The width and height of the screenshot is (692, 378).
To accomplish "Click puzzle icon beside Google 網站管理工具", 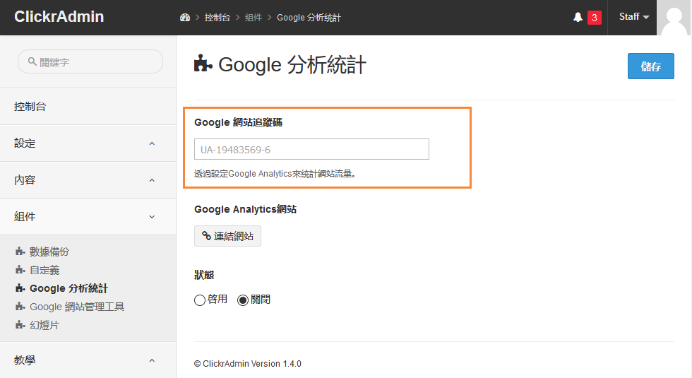I will [x=20, y=307].
